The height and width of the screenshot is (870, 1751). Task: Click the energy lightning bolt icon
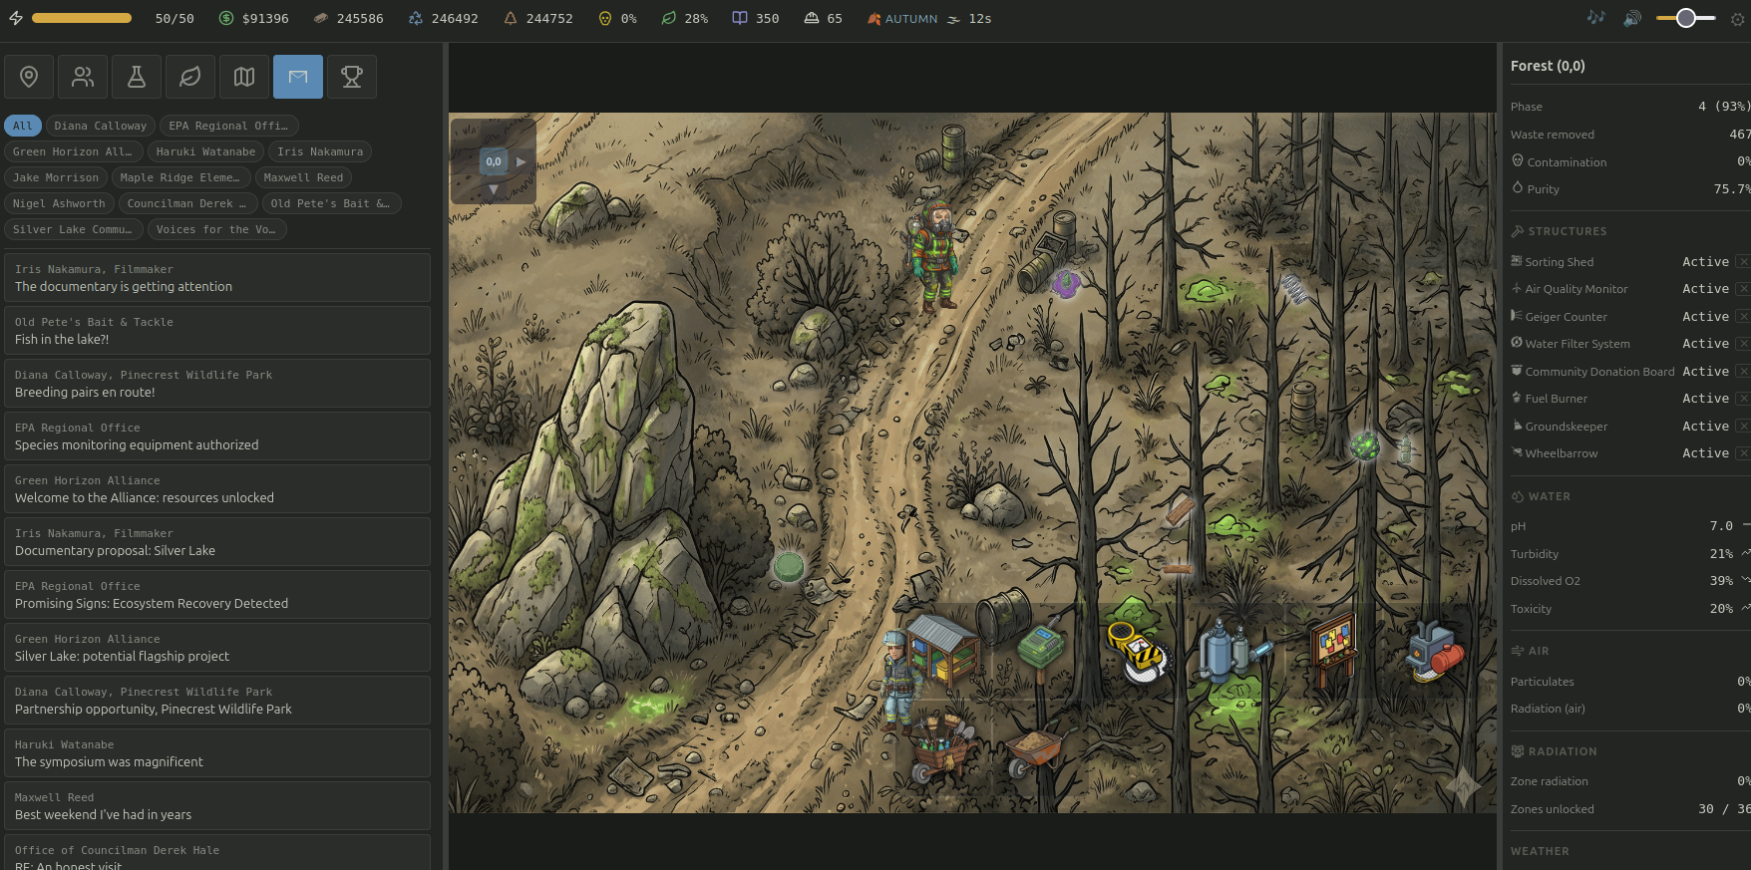[16, 18]
